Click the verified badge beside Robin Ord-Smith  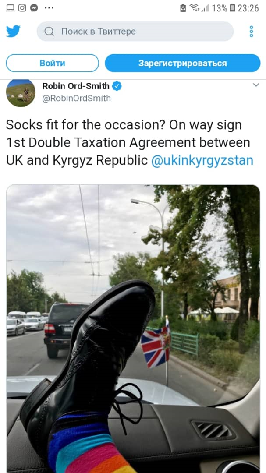[x=117, y=86]
